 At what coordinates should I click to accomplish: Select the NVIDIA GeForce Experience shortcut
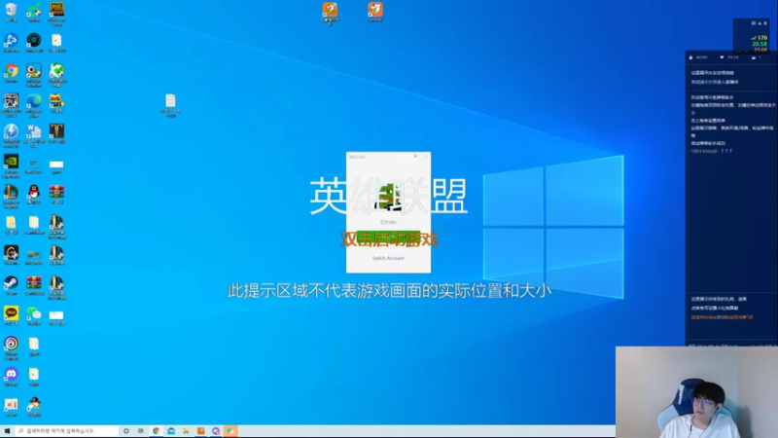tap(11, 165)
